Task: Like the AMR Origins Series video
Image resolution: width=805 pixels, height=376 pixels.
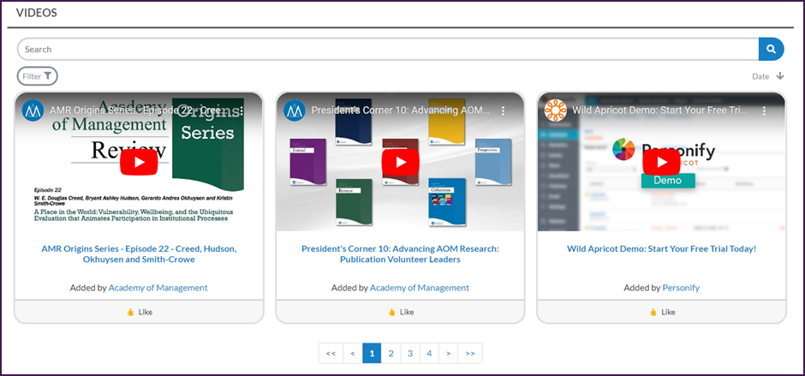Action: tap(139, 312)
